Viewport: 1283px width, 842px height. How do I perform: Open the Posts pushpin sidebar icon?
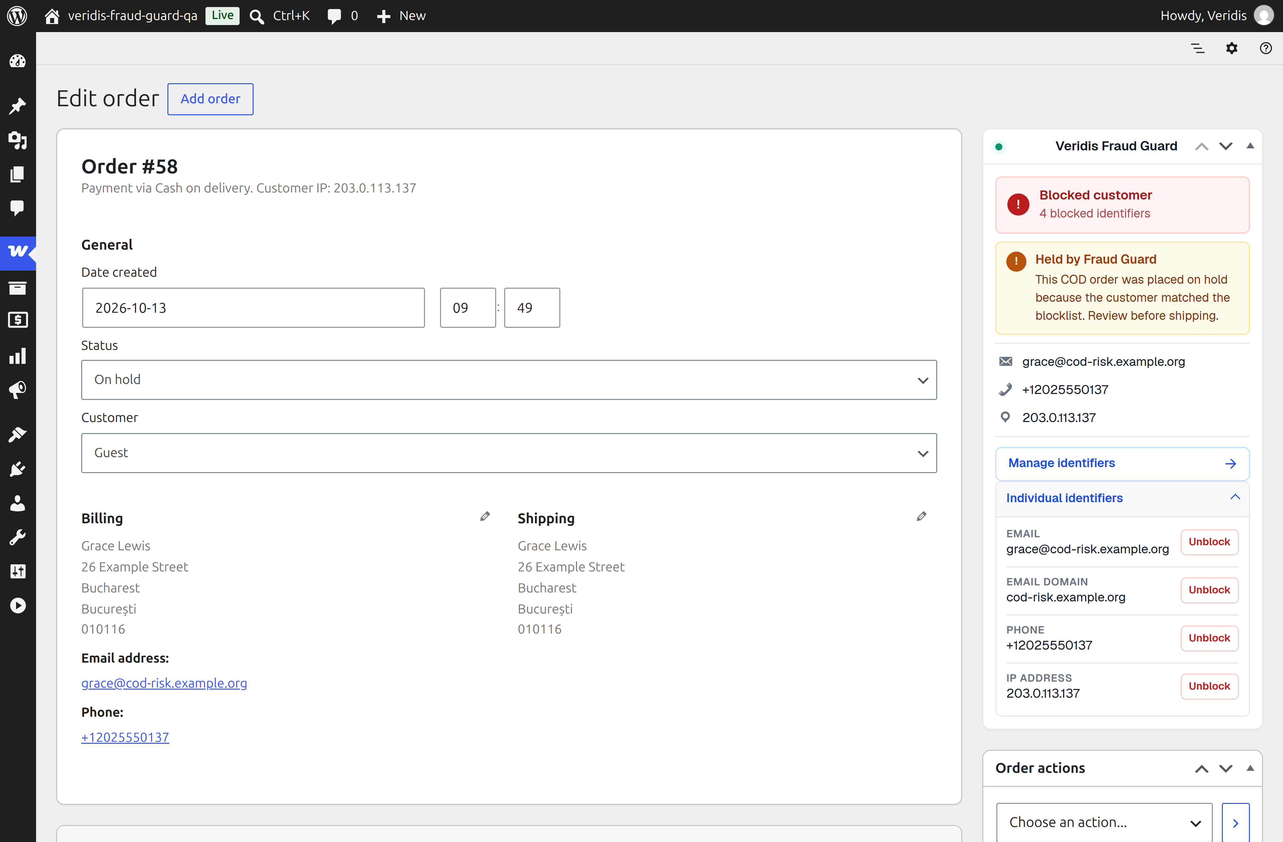(x=17, y=106)
